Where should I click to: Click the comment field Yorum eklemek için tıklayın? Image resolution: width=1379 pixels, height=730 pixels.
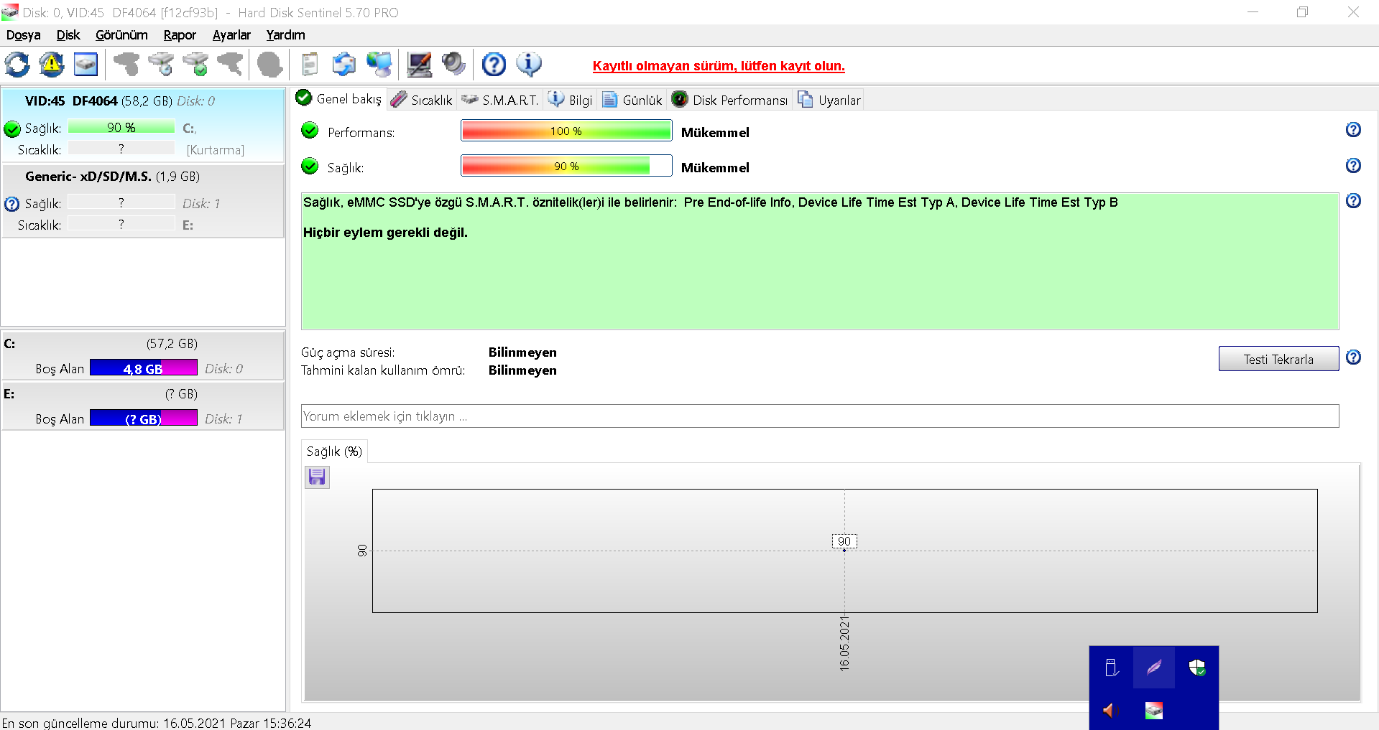coord(820,416)
